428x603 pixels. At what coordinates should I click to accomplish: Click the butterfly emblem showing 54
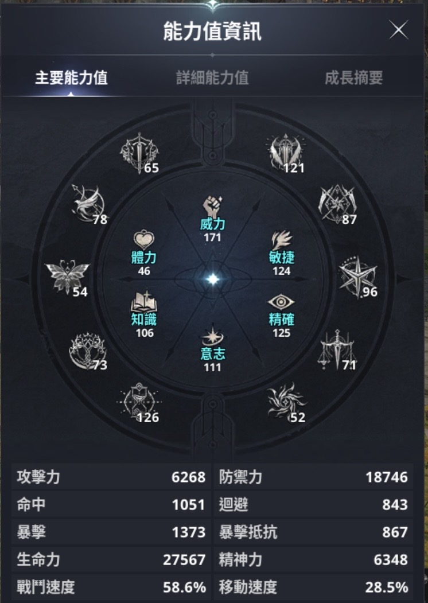point(67,277)
